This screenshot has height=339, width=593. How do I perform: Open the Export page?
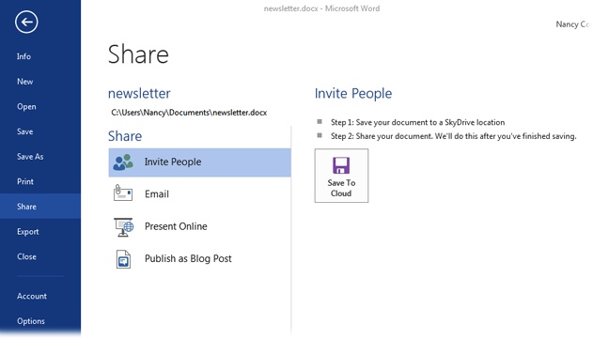[x=27, y=232]
